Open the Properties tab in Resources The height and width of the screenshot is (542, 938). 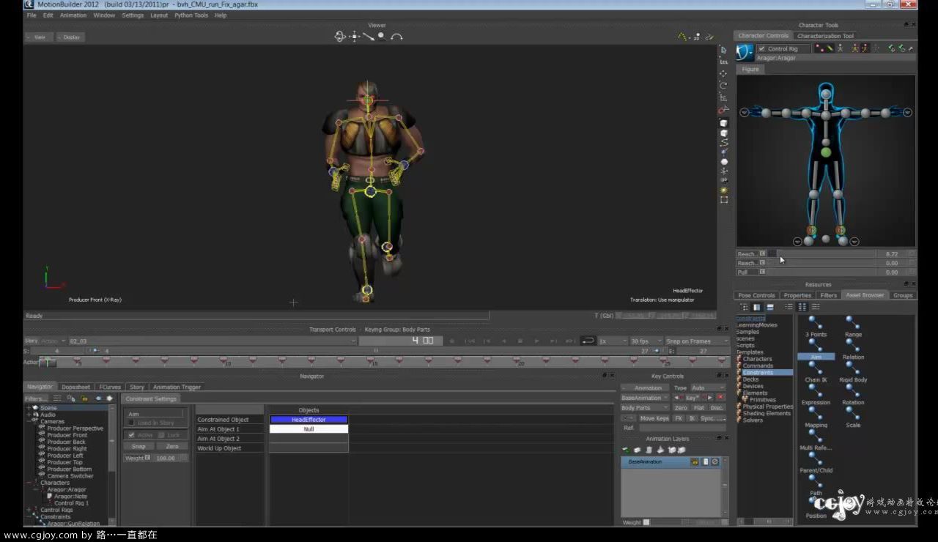click(x=797, y=295)
